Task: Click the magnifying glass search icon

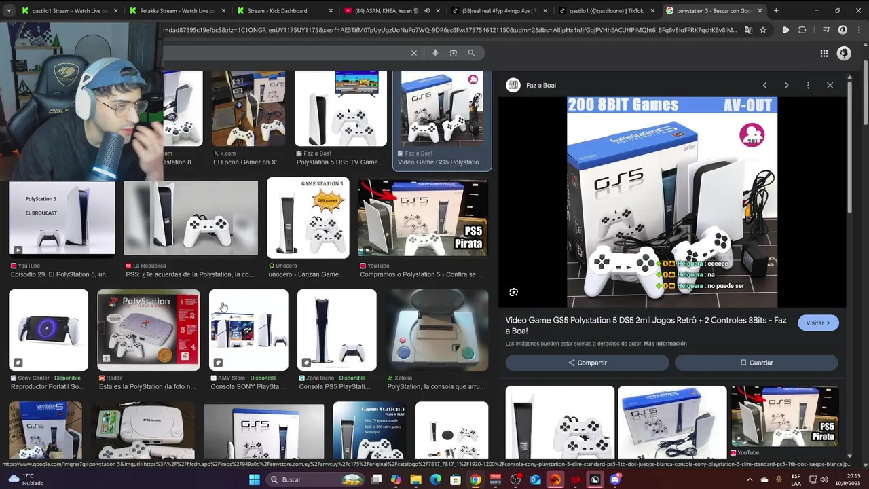Action: coord(471,53)
